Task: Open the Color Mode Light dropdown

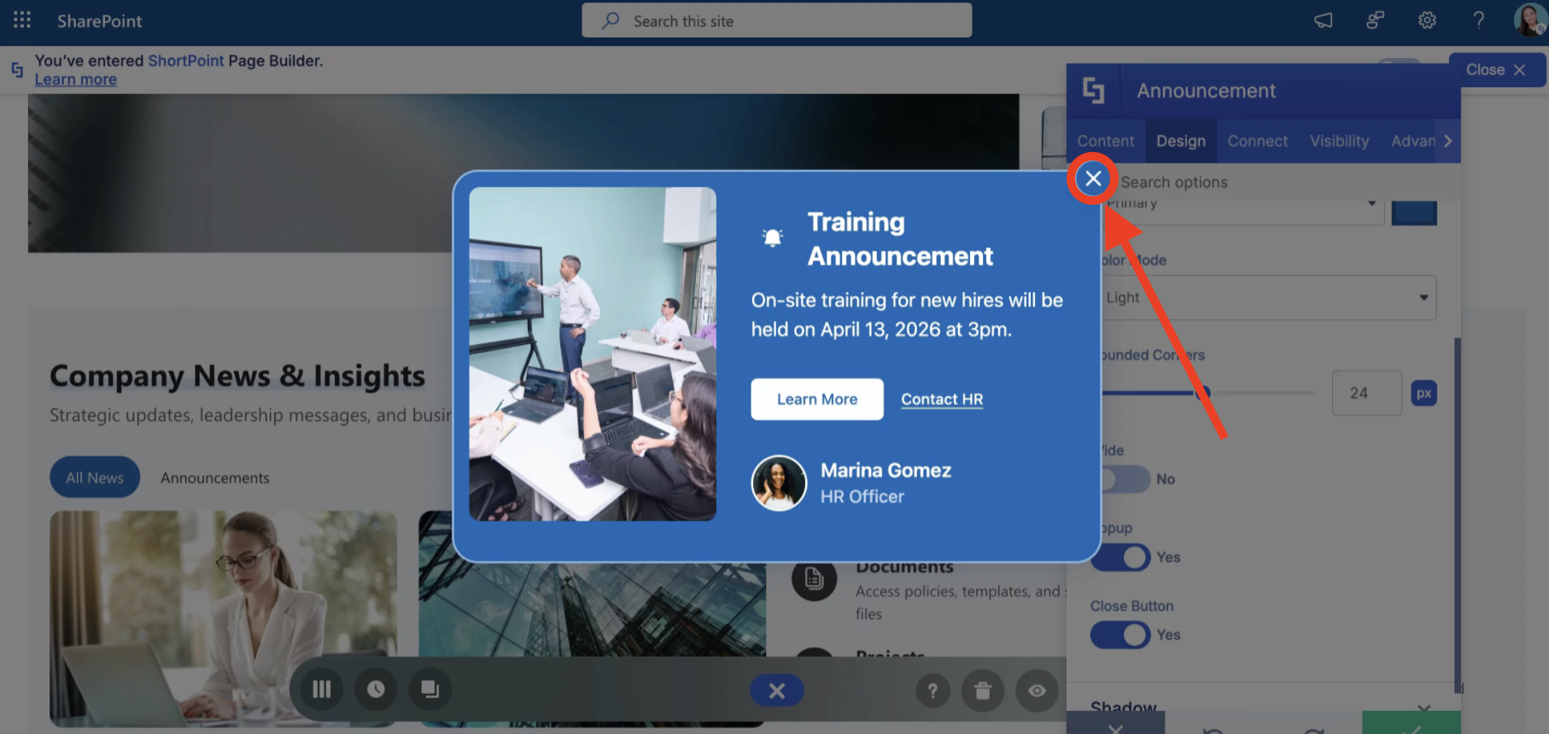Action: [1268, 297]
